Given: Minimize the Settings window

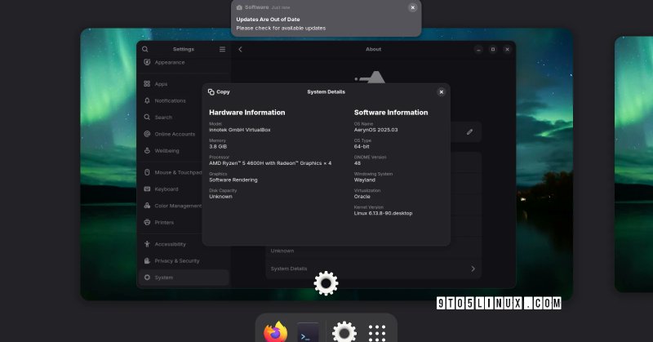Looking at the screenshot, I should tap(478, 49).
